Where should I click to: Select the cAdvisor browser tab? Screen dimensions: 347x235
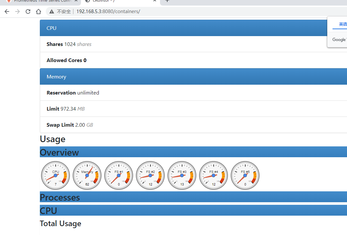click(115, 1)
